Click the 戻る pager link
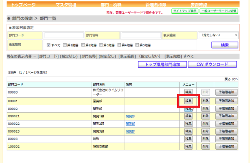The height and width of the screenshot is (163, 250). click(227, 79)
